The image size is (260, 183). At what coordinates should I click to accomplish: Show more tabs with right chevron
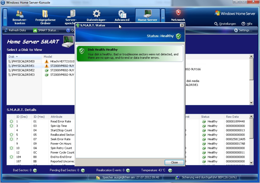pyautogui.click(x=163, y=17)
